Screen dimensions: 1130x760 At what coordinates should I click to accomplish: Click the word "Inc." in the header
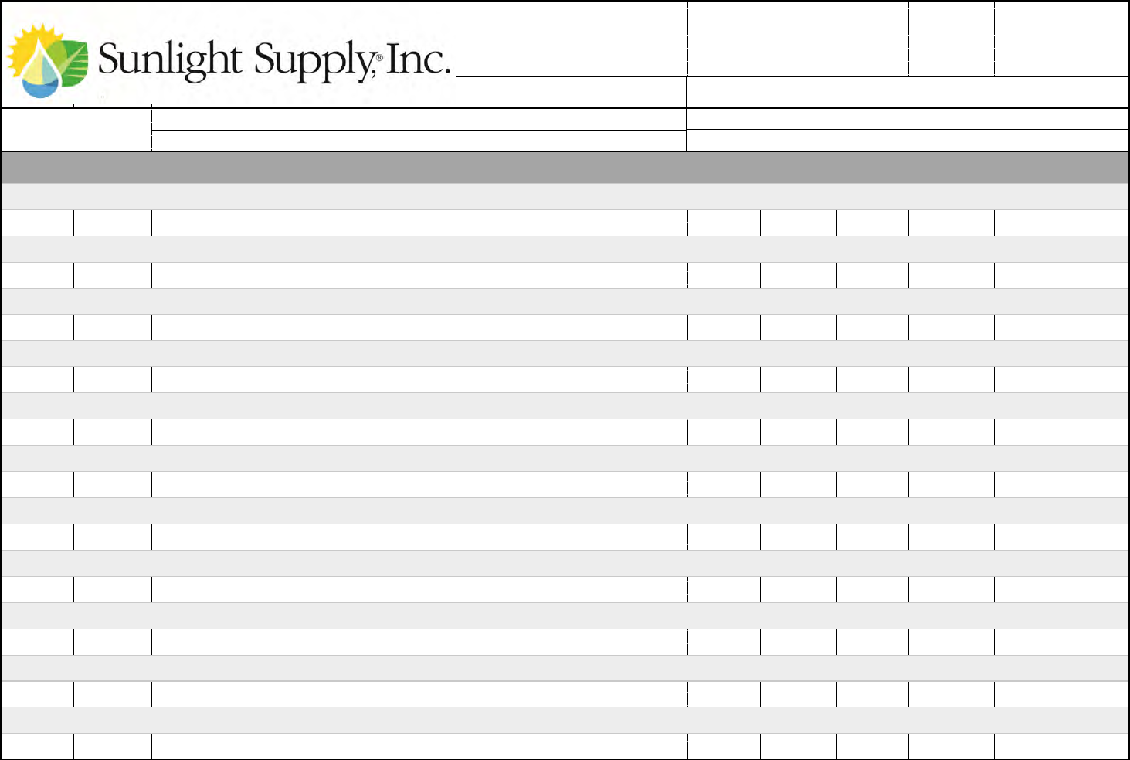pyautogui.click(x=417, y=60)
